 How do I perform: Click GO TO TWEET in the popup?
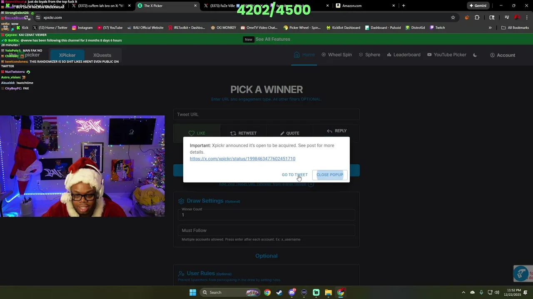click(295, 175)
